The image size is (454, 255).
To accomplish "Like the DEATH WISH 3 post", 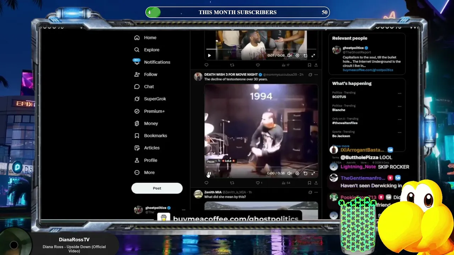I will [258, 183].
